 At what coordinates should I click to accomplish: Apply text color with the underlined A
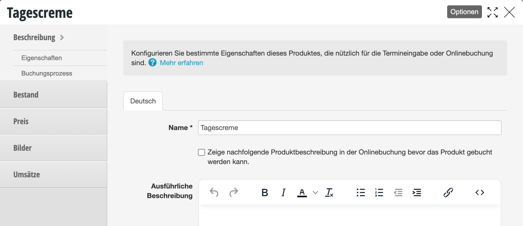tap(302, 192)
